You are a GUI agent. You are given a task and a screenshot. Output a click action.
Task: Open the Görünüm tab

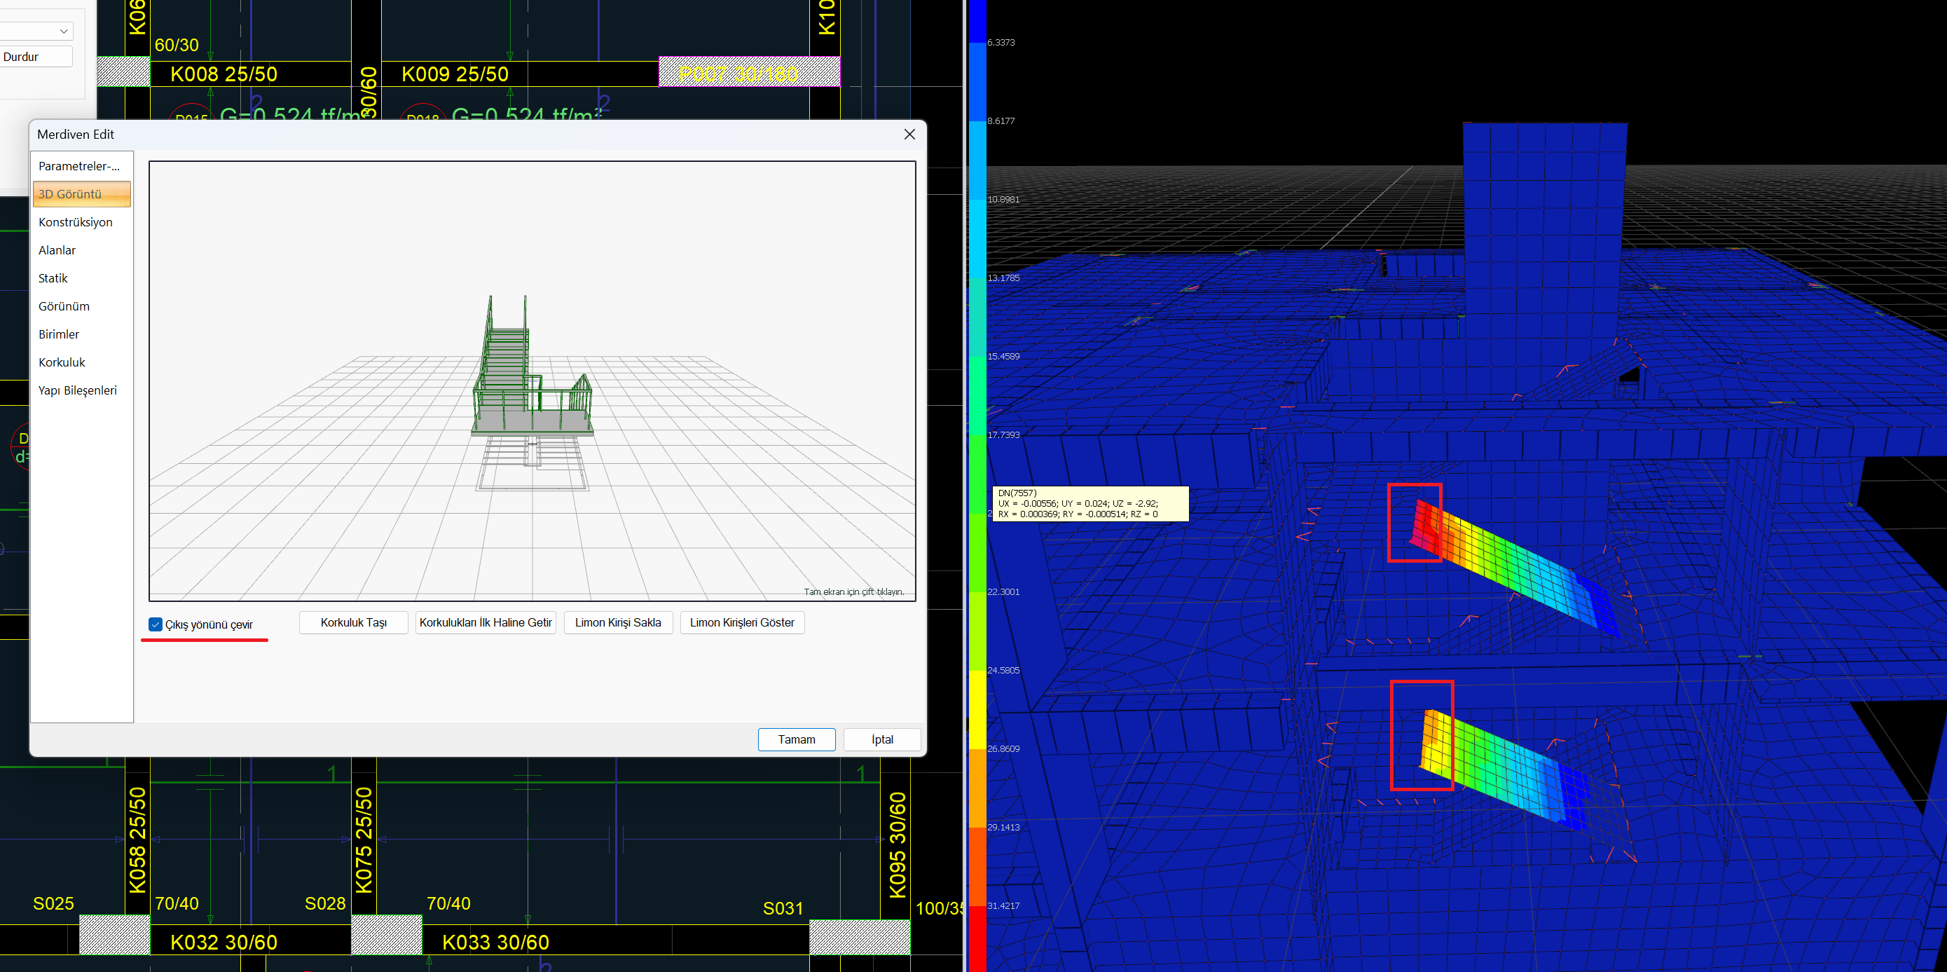[x=82, y=306]
